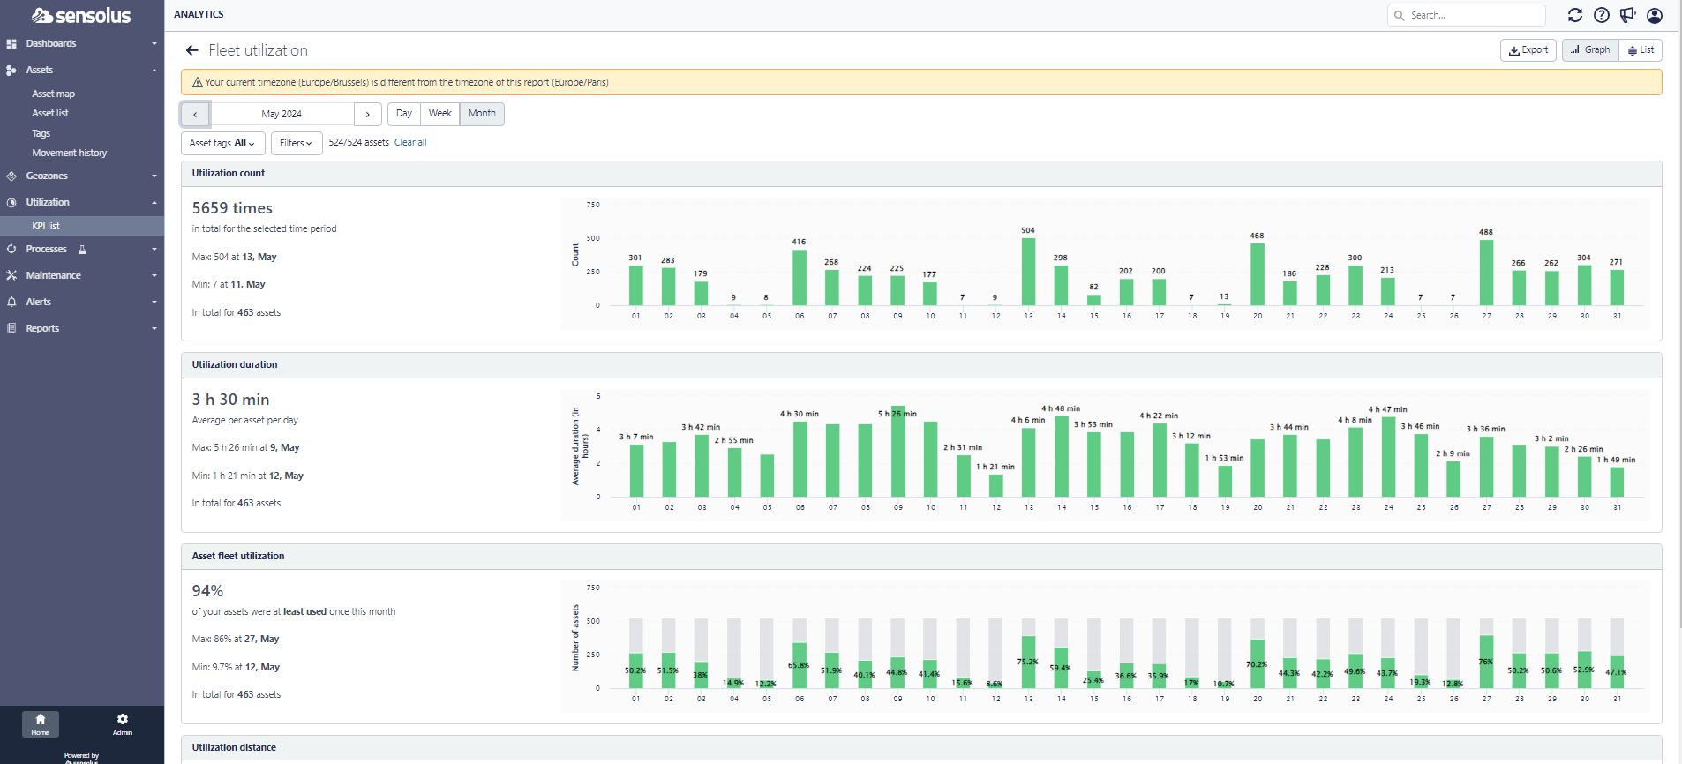Image resolution: width=1682 pixels, height=764 pixels.
Task: Click the Assets sidebar icon
Action: [11, 70]
